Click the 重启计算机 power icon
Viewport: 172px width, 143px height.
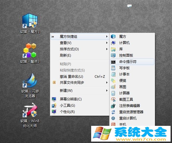pos(113,118)
